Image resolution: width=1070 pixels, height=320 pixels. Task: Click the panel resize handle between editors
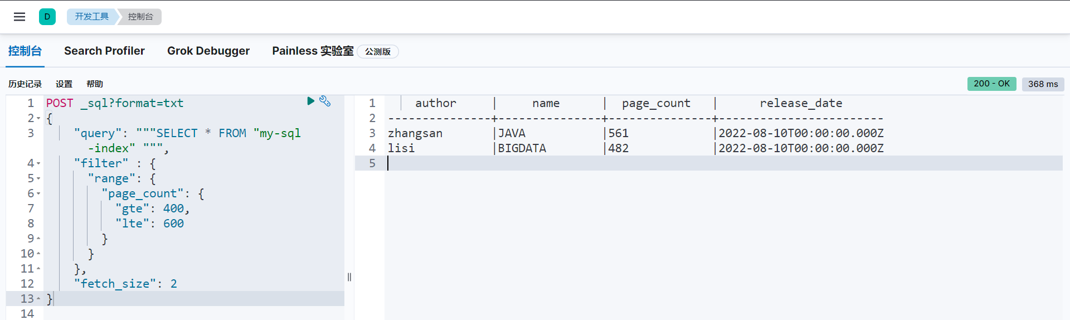click(349, 277)
